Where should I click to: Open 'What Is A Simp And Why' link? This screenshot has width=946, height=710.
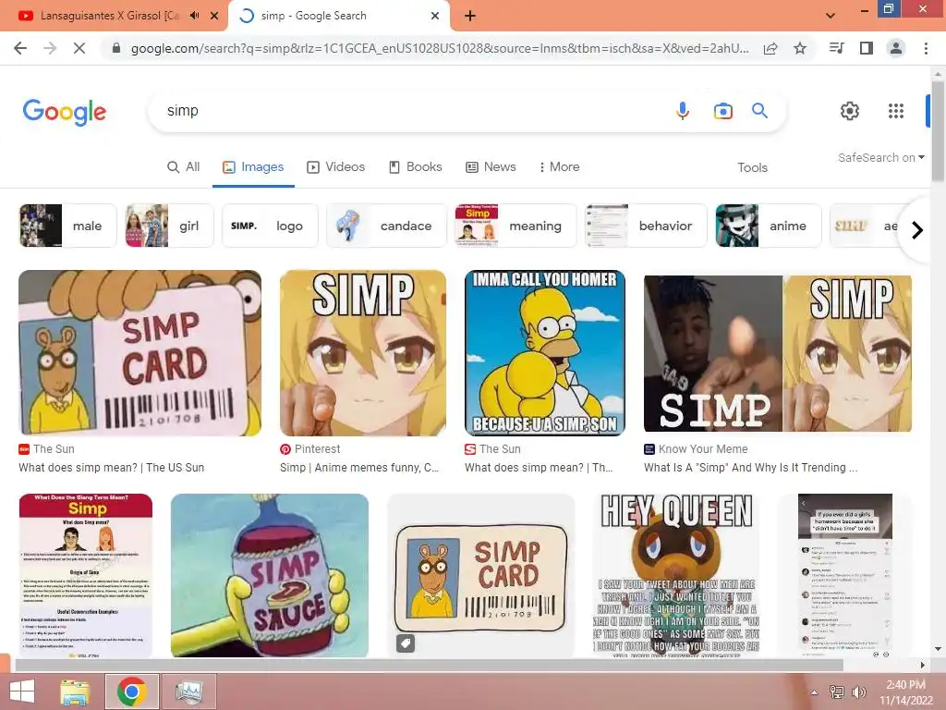pyautogui.click(x=750, y=467)
